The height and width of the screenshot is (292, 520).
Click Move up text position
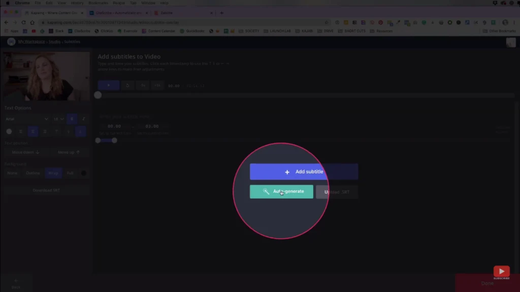click(x=69, y=152)
